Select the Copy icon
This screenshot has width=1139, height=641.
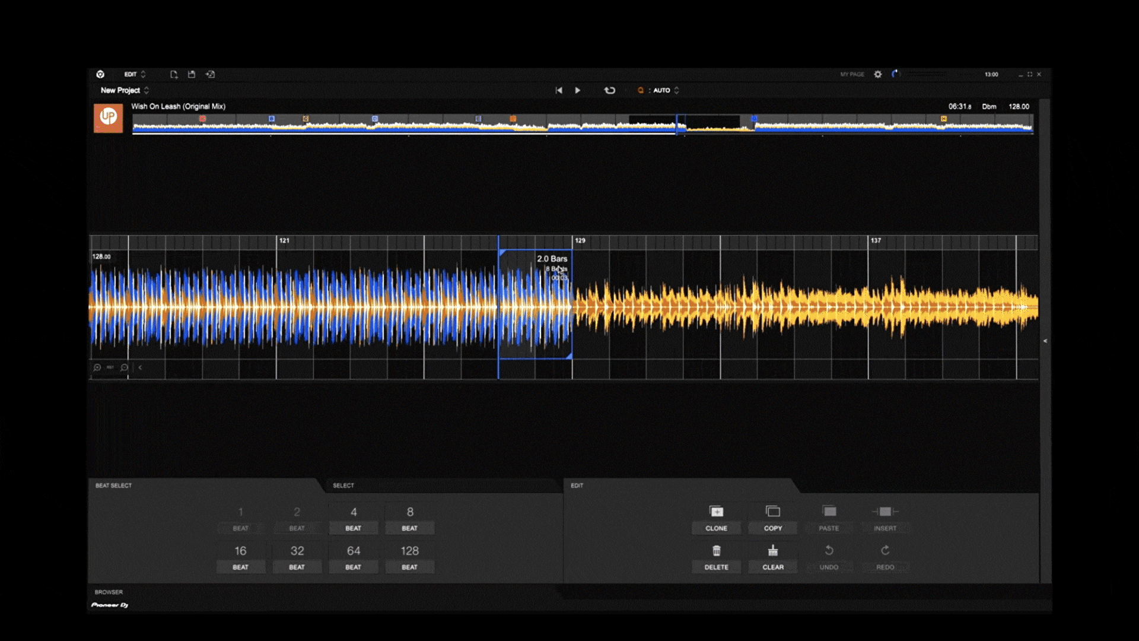[772, 511]
